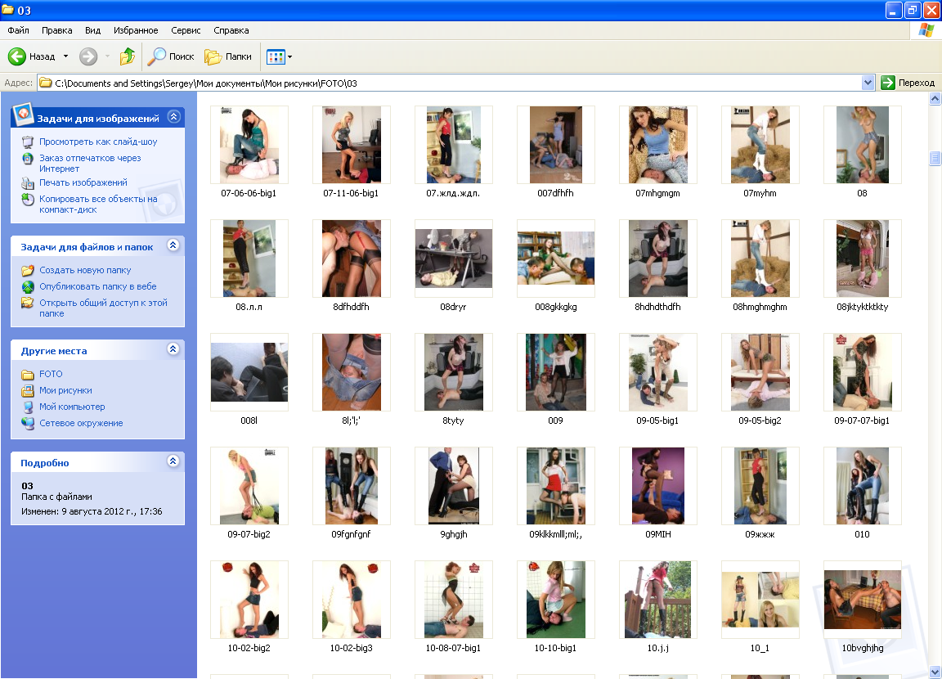Click the vertical scrollbar thumb
Screen dimensions: 942x679
click(935, 158)
